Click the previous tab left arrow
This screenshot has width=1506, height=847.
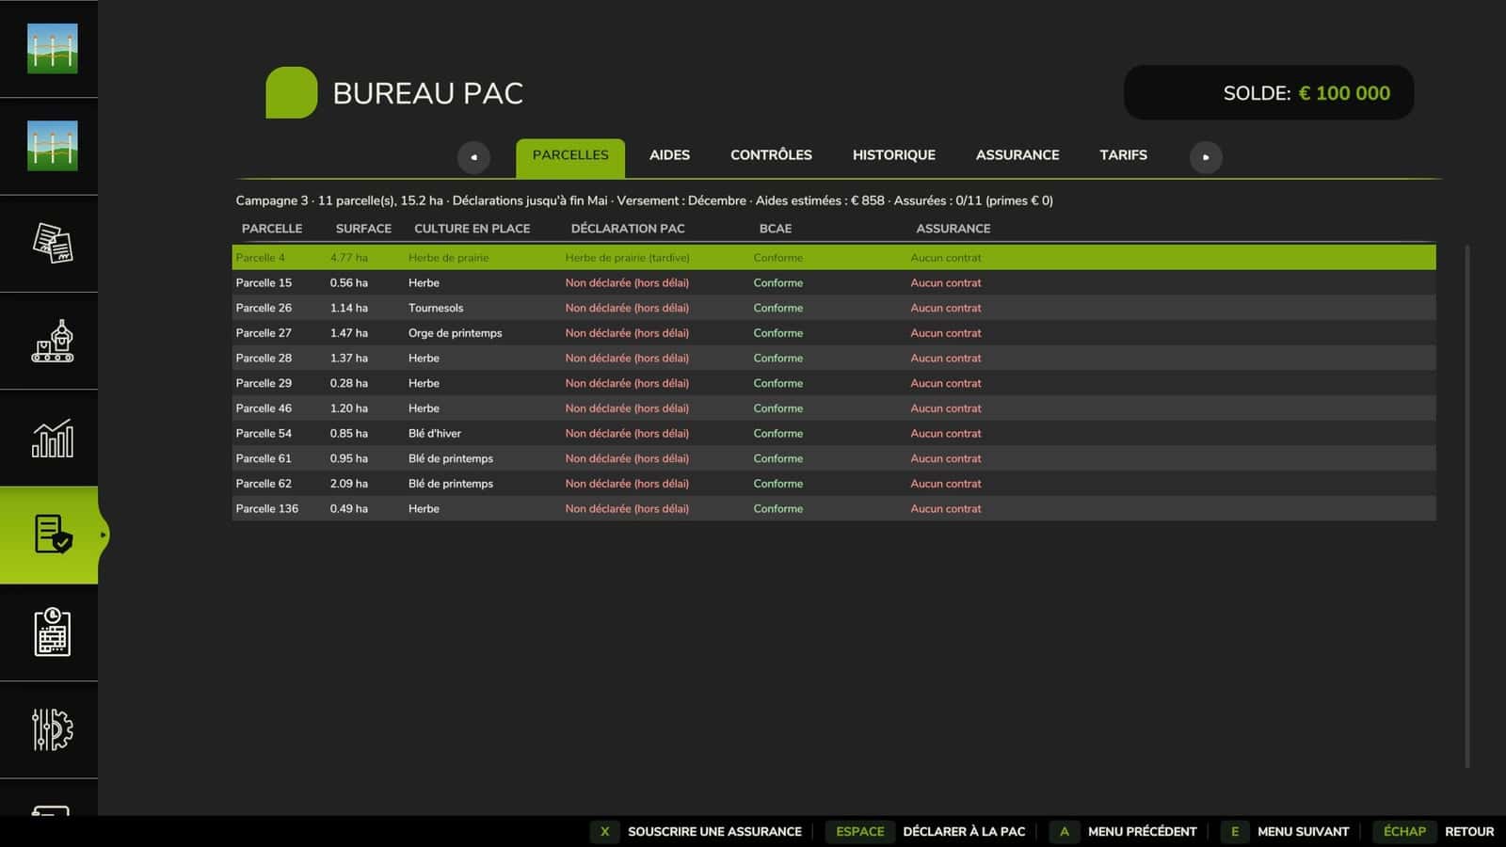[473, 157]
